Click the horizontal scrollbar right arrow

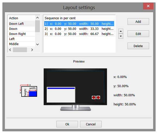32,50
